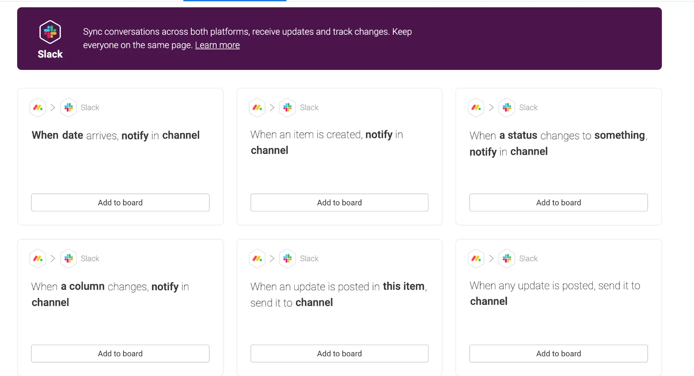Screen dimensions: 694x376
Task: Click Slack icon on 'When date arrives' card
Action: point(69,108)
